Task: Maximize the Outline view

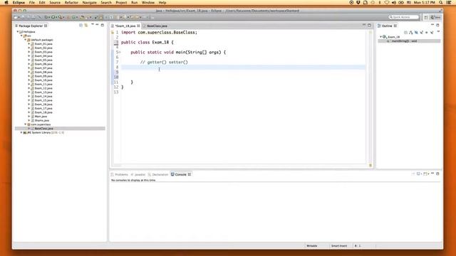Action: 437,26
